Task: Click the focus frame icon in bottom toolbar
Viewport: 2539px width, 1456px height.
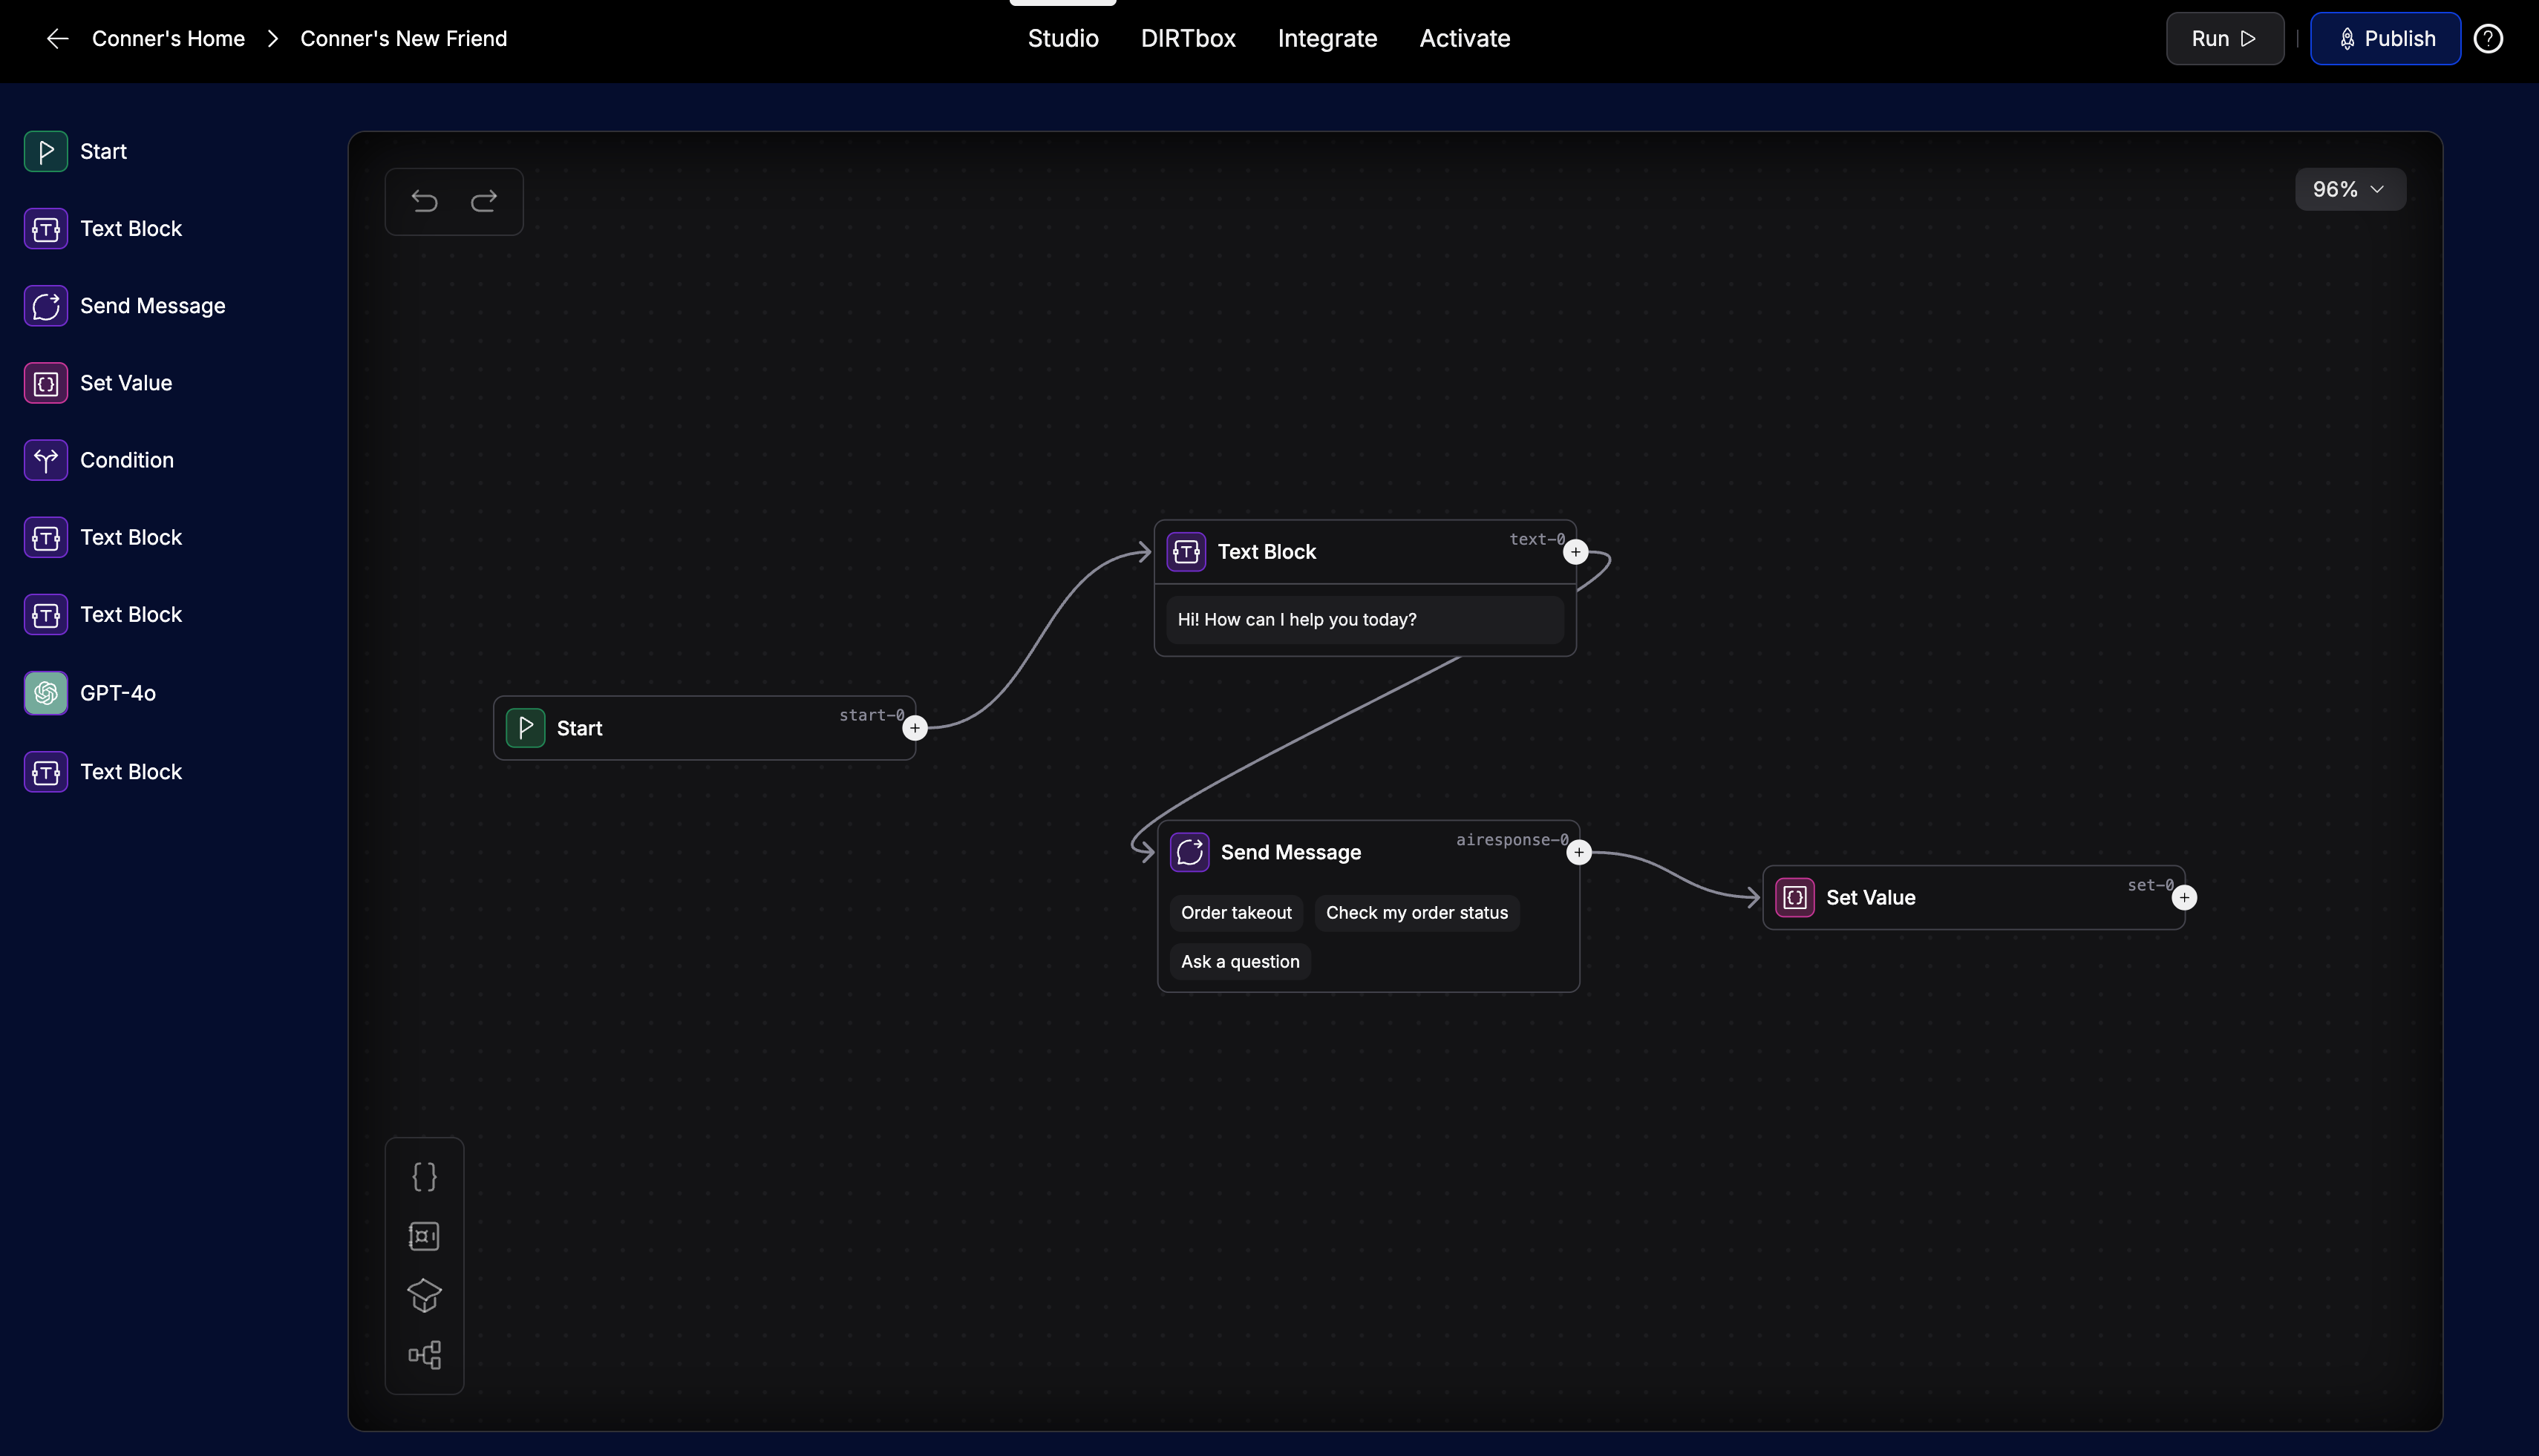Action: tap(424, 1236)
